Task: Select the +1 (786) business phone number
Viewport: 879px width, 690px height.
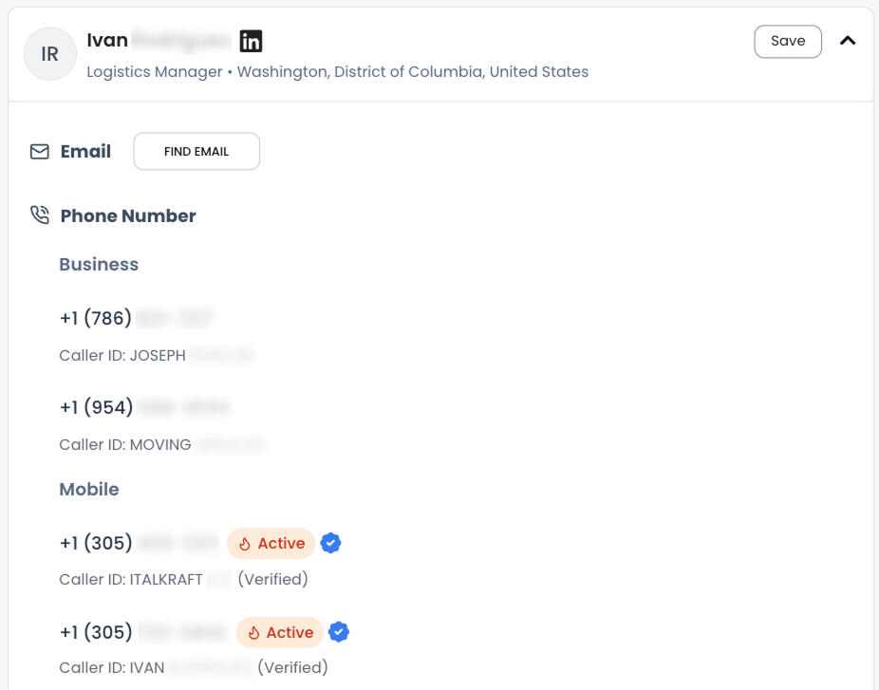Action: [x=137, y=318]
